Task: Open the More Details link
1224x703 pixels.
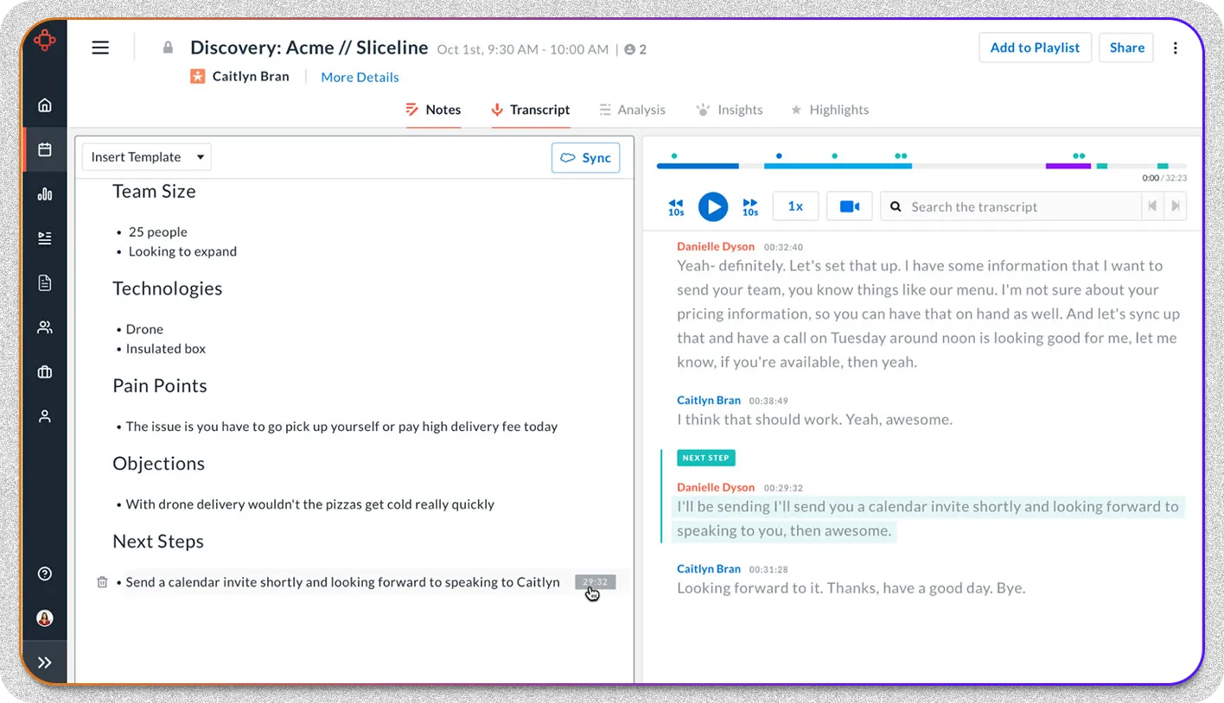Action: point(360,77)
